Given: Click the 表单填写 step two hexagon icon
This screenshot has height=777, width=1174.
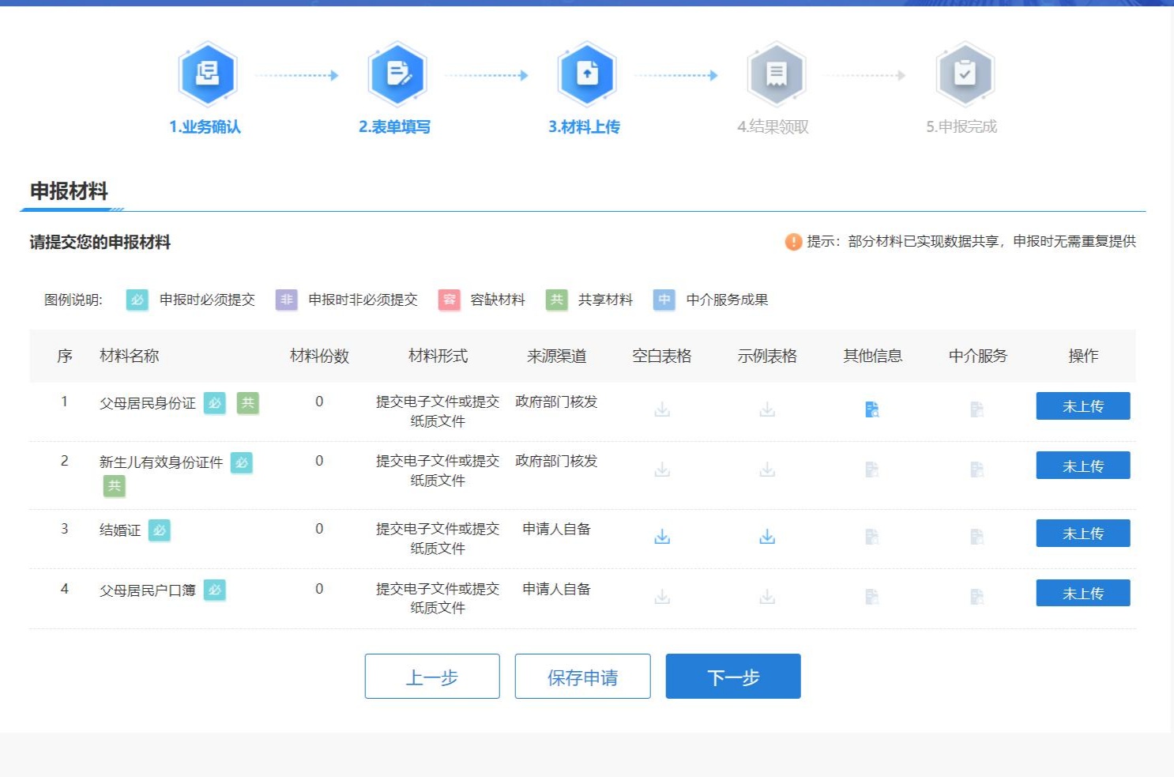Looking at the screenshot, I should tap(397, 74).
